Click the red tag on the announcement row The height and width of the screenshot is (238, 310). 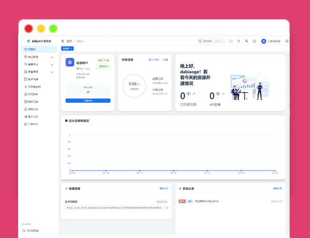182,201
